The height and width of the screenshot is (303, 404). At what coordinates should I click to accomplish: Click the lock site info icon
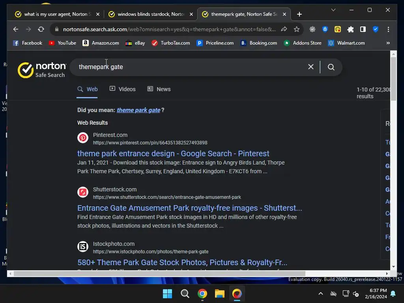point(57,29)
